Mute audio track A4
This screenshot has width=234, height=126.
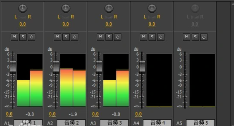click(144, 37)
